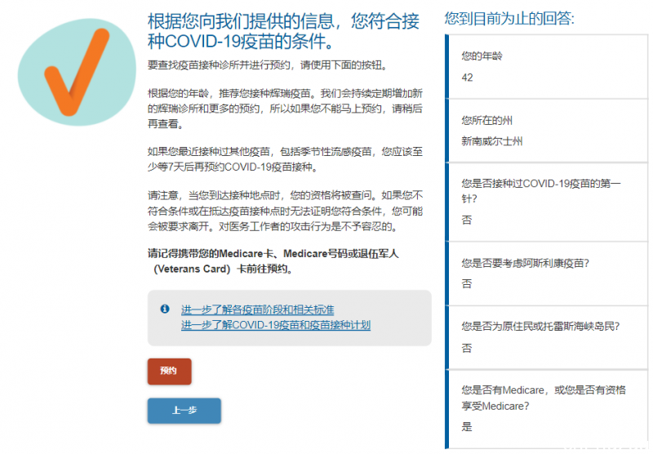
Task: Click the blue 上一步 button
Action: pyautogui.click(x=184, y=411)
